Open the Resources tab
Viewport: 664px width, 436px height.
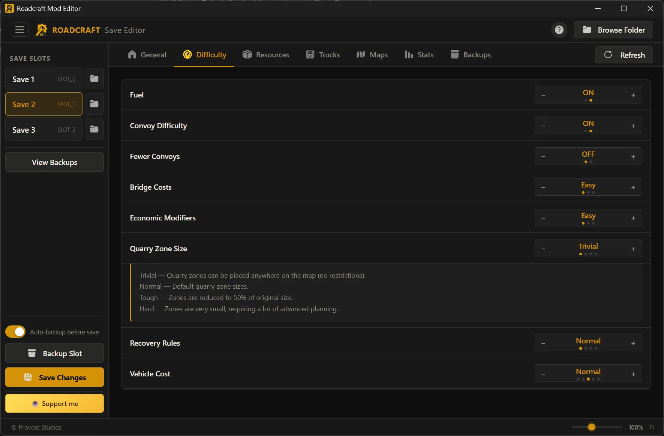point(266,55)
